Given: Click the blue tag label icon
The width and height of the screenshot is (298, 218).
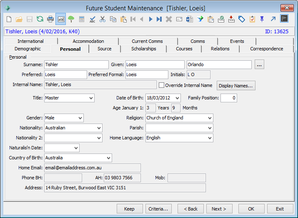Looking at the screenshot, I should [x=242, y=19].
